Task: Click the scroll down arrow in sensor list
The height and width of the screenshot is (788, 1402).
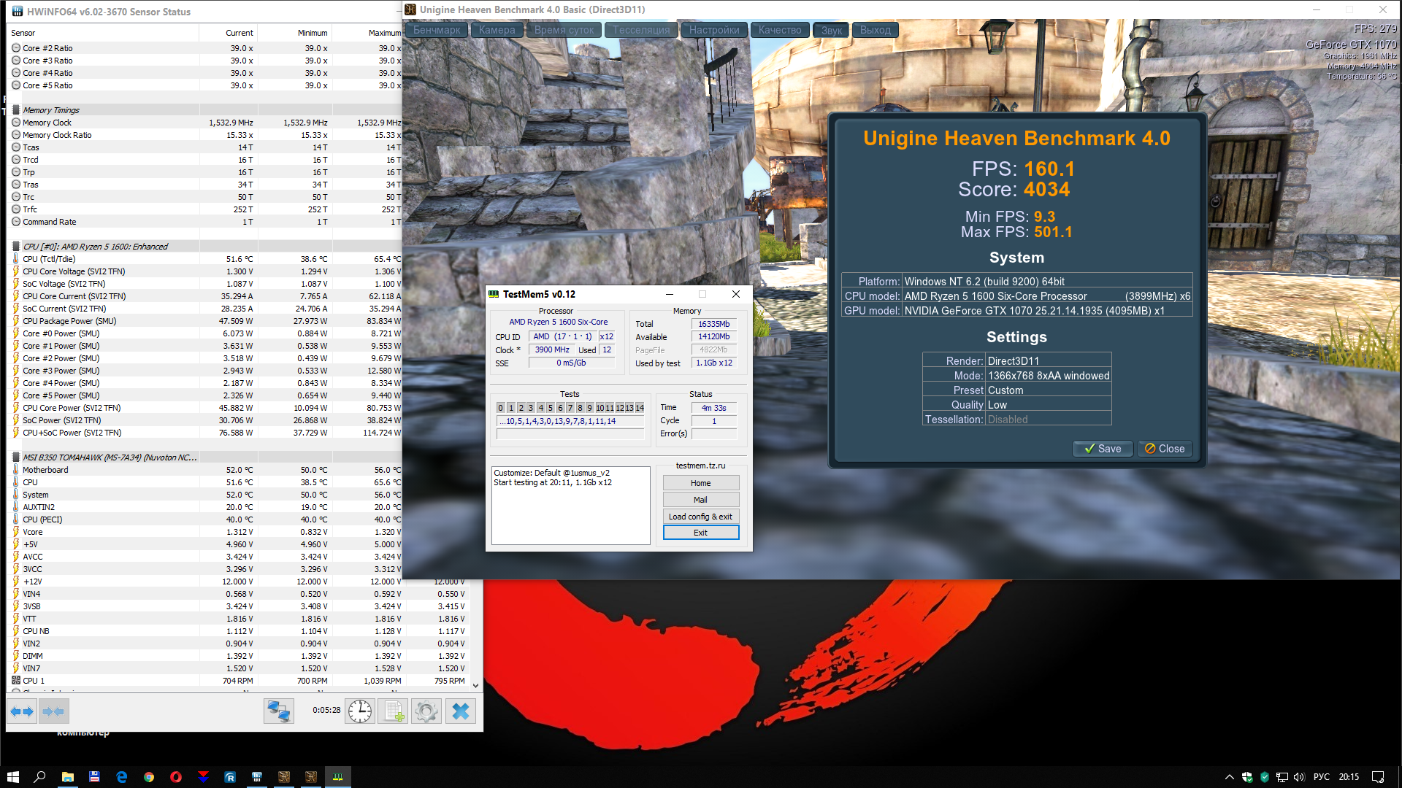Action: (x=476, y=685)
